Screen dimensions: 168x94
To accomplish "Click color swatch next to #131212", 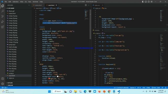I will point(48,52).
